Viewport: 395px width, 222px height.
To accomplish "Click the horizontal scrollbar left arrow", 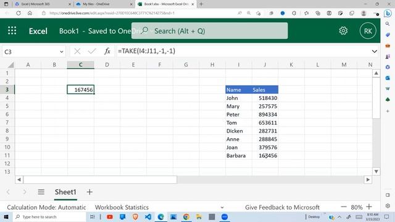I will point(19,179).
